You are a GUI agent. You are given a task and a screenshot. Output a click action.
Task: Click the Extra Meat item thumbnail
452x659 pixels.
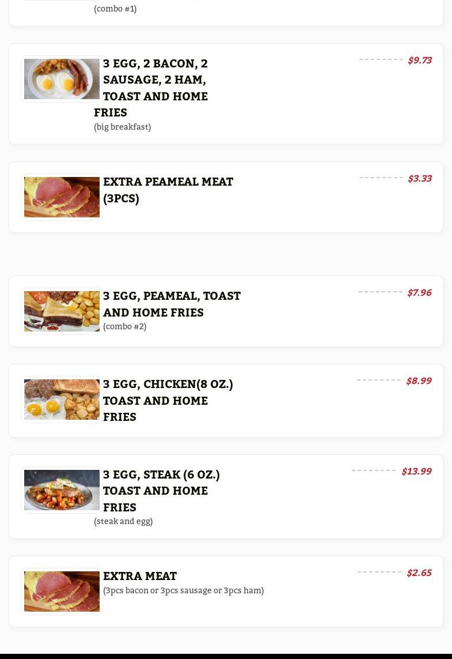tap(62, 592)
